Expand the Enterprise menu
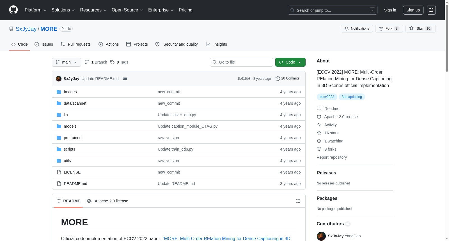 coord(161,10)
